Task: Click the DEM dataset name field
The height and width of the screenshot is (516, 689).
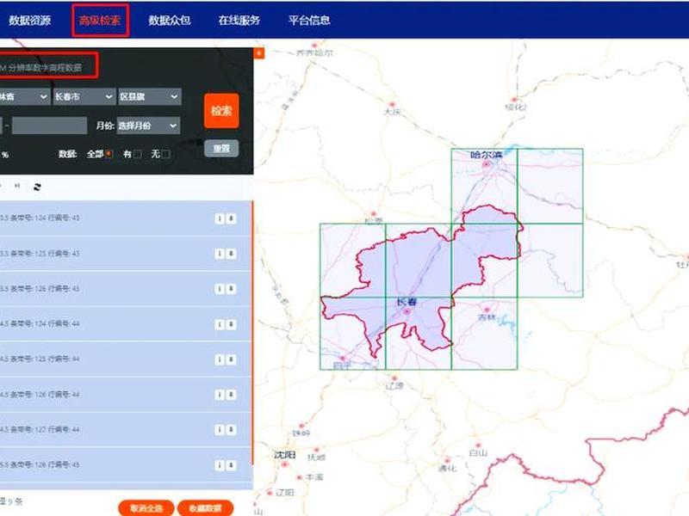Action: (47, 67)
